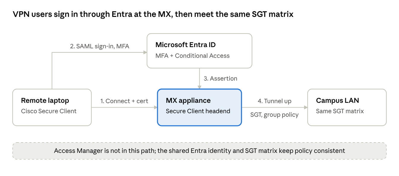This screenshot has height=176, width=399.
Task: Select the '3. Assertion' arrow label
Action: coord(220,79)
